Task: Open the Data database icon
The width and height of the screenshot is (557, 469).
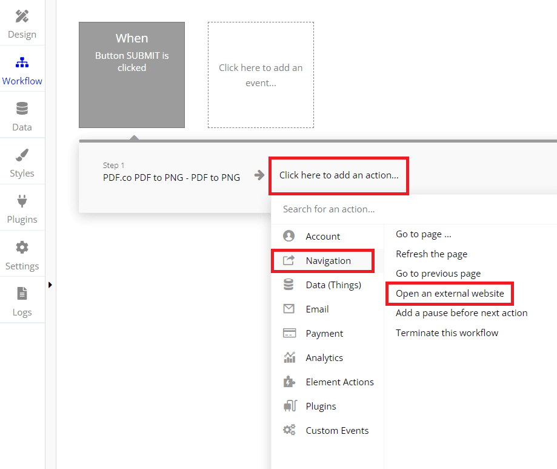Action: (22, 109)
